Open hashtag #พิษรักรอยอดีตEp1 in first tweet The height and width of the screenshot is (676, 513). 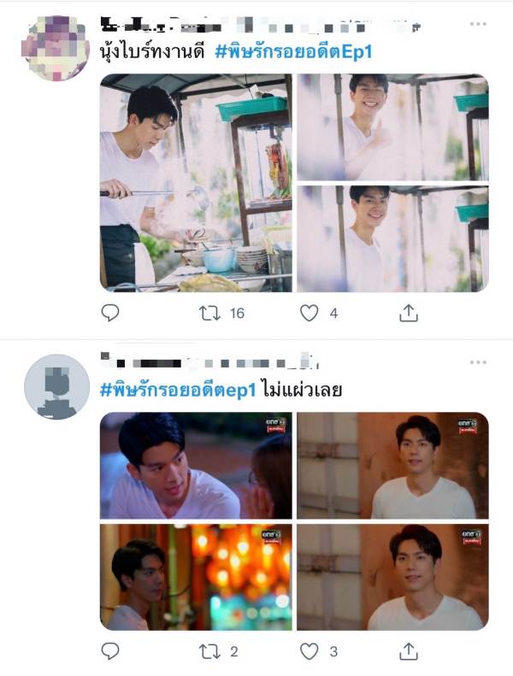[293, 52]
